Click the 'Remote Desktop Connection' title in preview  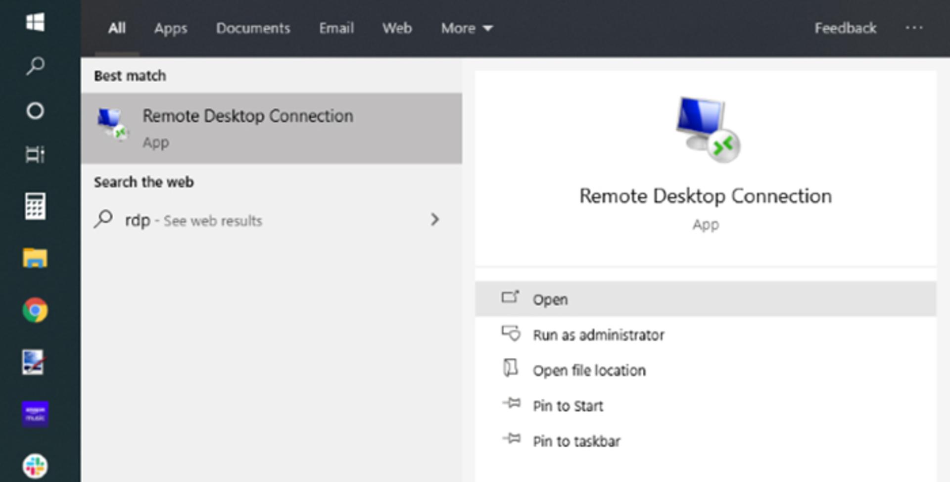(x=706, y=196)
